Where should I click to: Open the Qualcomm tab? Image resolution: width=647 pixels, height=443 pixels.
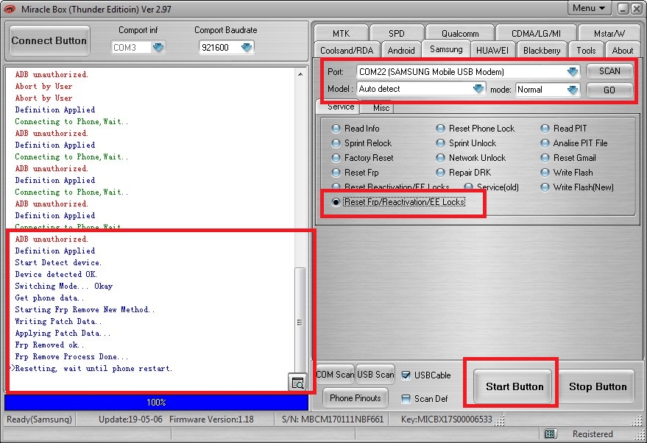pyautogui.click(x=460, y=33)
